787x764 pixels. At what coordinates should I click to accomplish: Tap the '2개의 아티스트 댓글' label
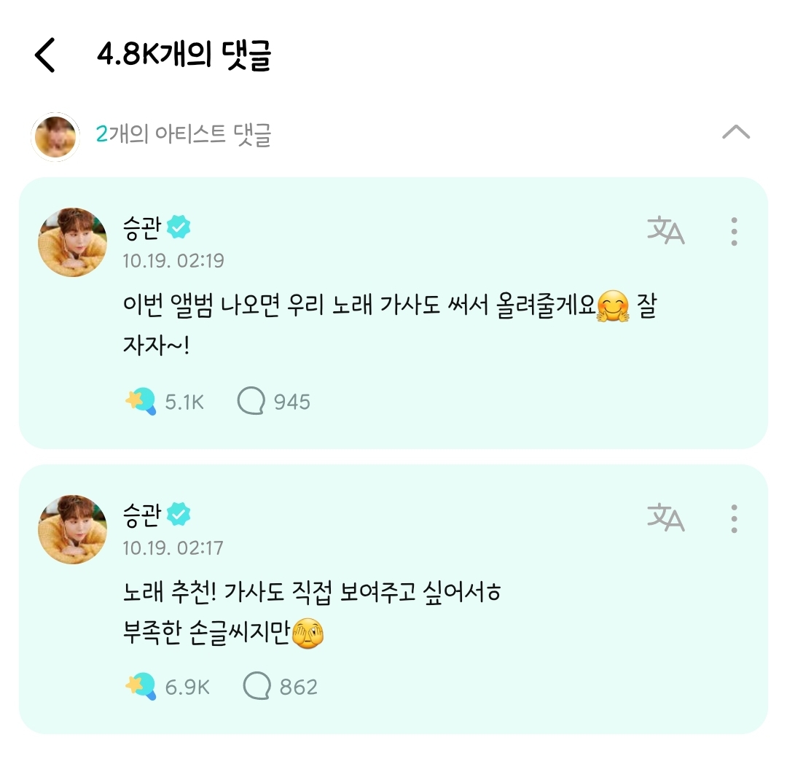[x=184, y=135]
